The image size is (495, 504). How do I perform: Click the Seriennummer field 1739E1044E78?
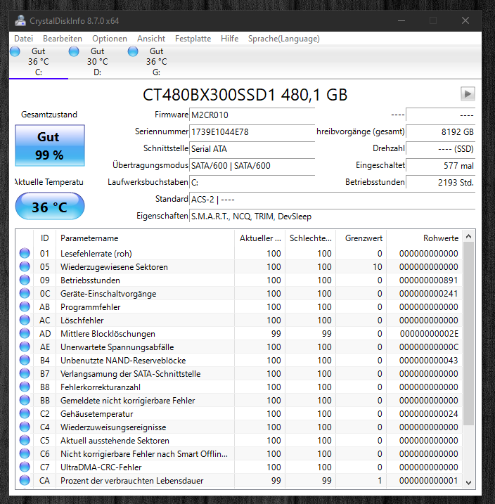pos(252,131)
